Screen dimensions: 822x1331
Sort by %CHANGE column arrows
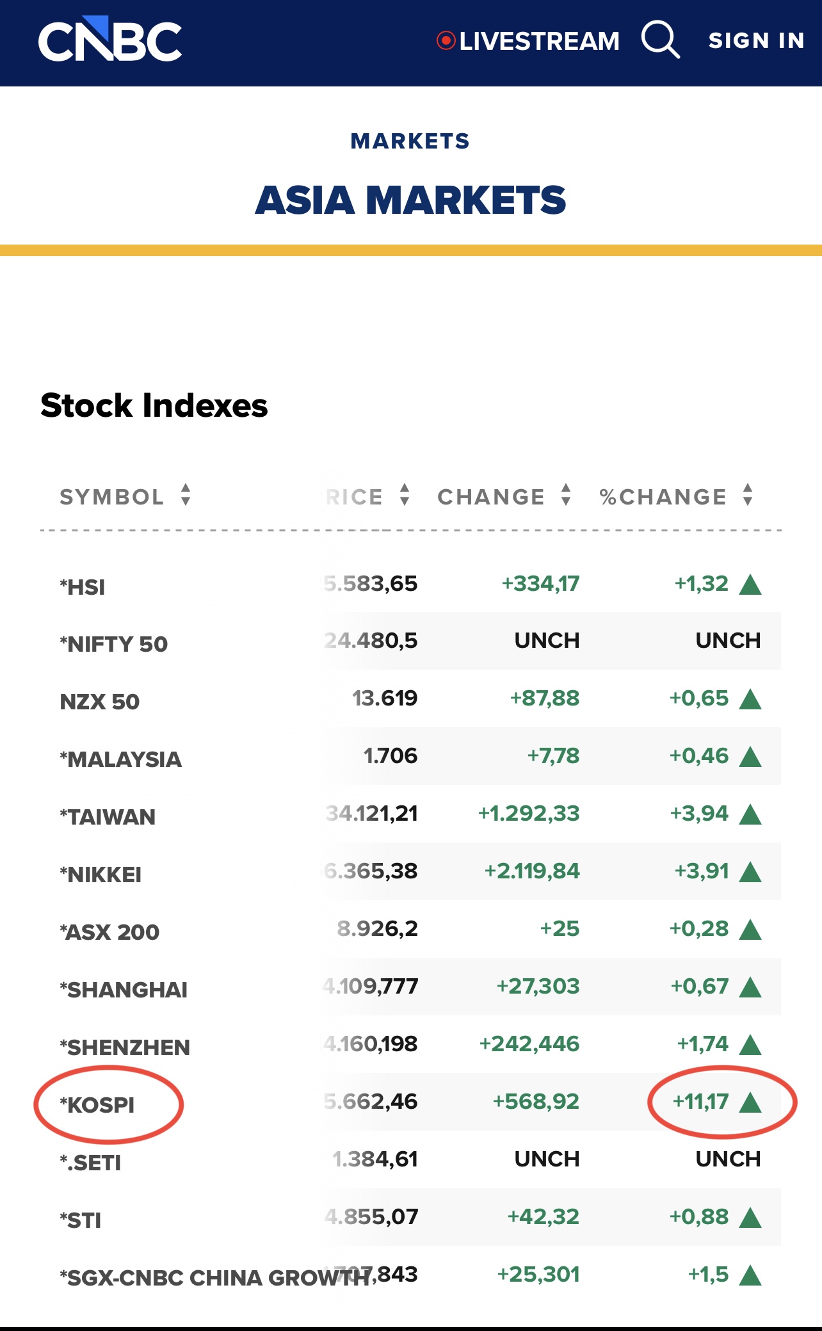coord(748,495)
